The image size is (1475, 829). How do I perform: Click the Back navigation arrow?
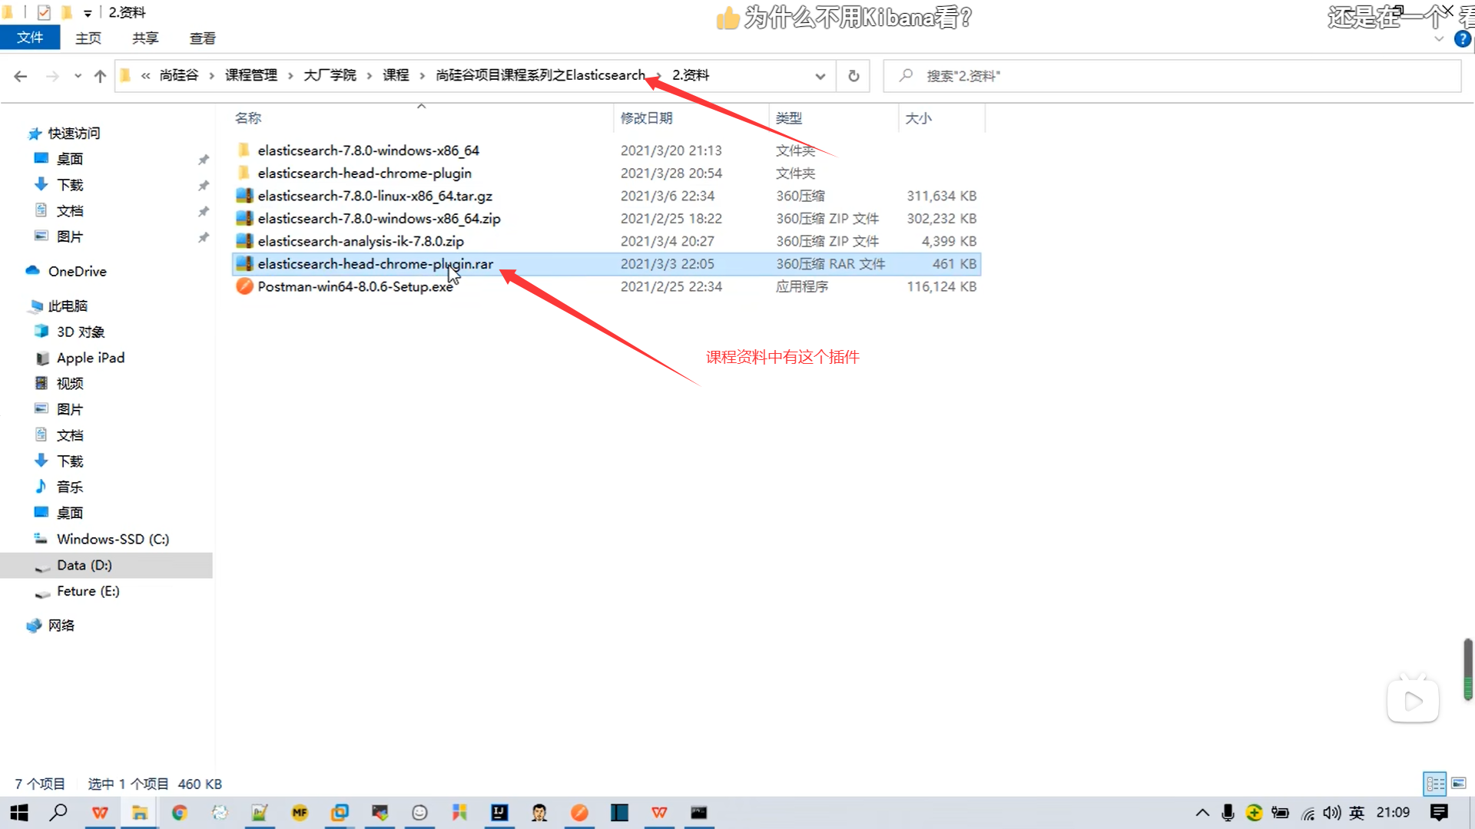[x=21, y=76]
